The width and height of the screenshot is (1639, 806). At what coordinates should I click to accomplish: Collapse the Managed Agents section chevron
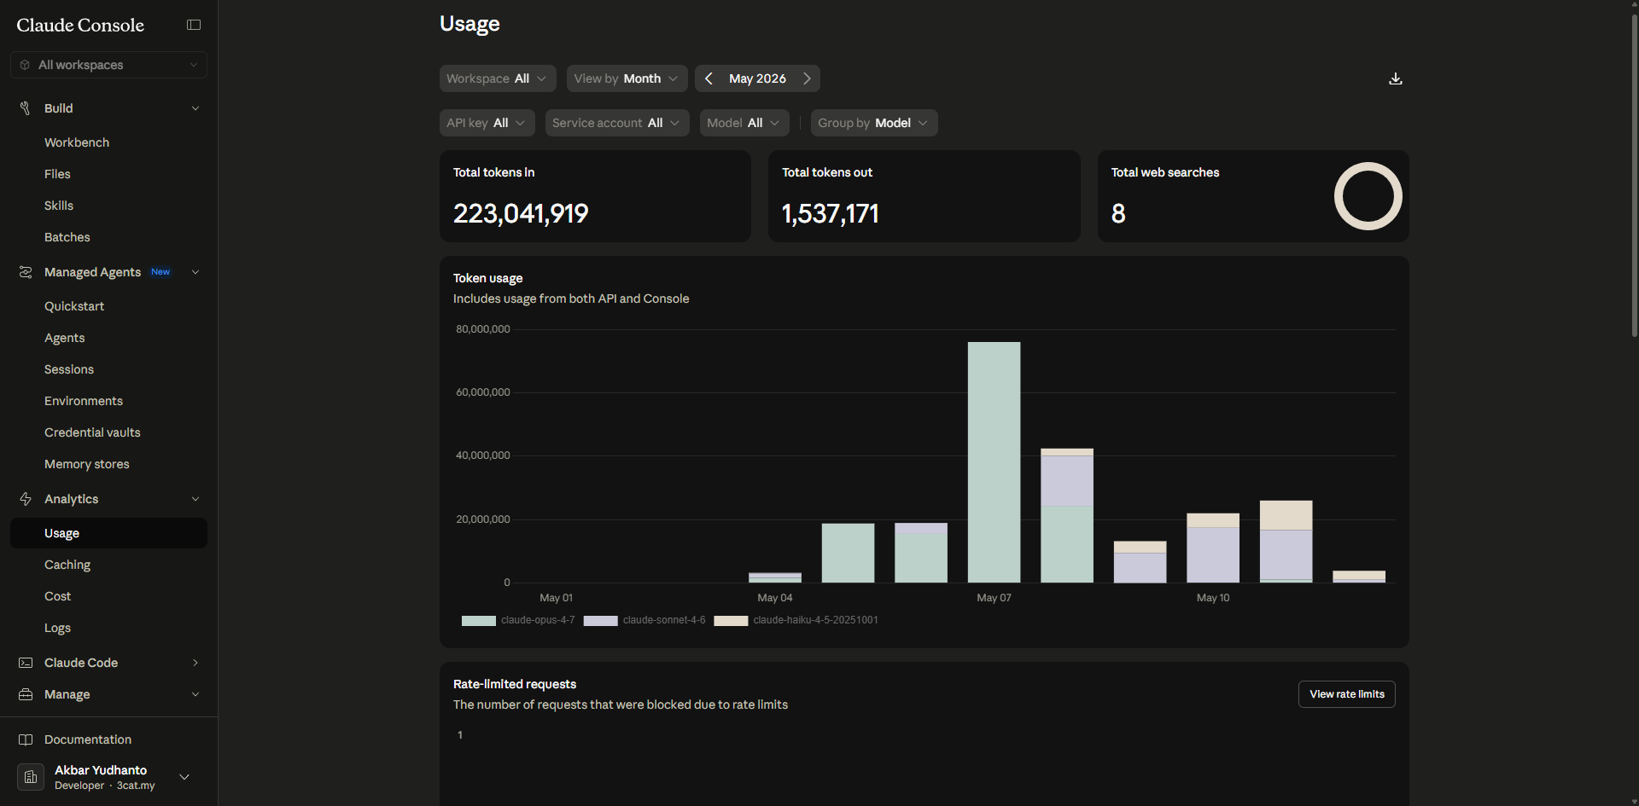[195, 272]
